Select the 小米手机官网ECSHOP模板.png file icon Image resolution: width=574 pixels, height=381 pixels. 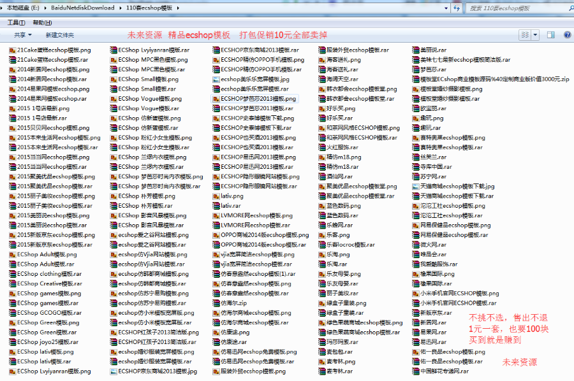415,294
